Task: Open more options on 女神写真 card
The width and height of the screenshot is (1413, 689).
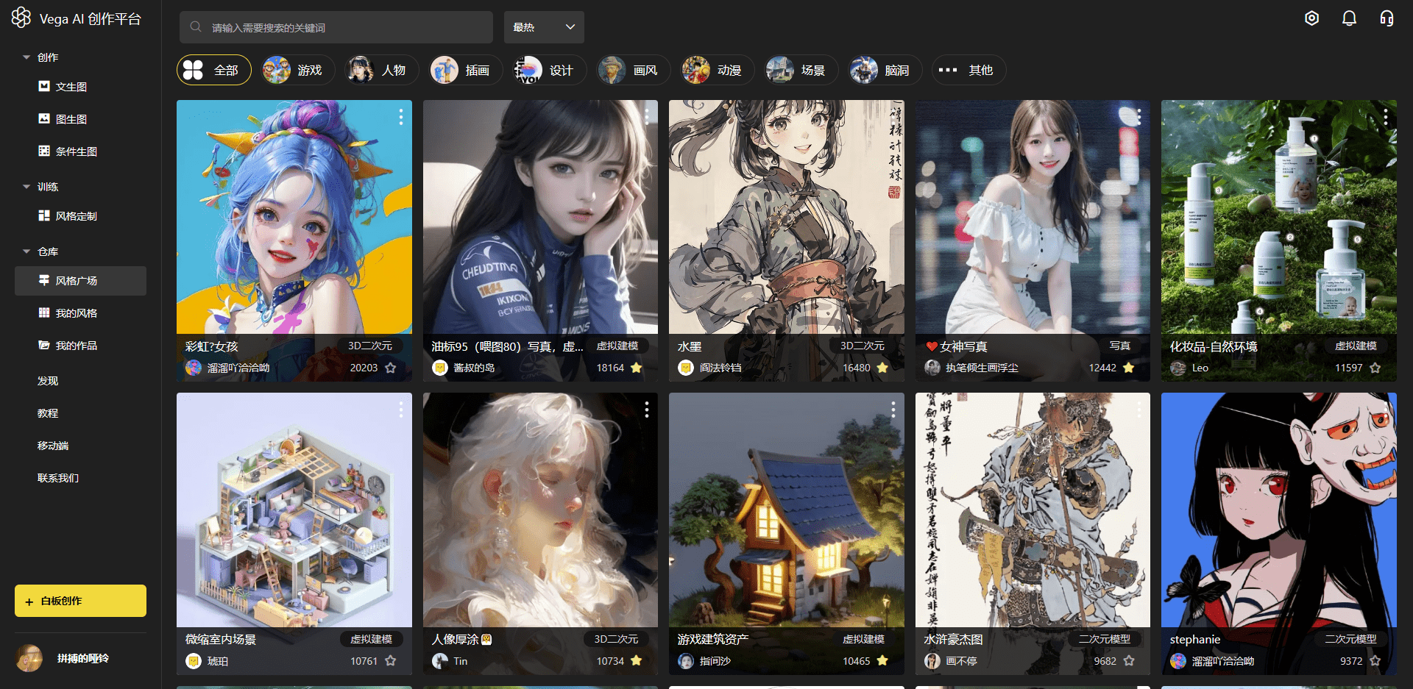Action: click(x=1139, y=116)
